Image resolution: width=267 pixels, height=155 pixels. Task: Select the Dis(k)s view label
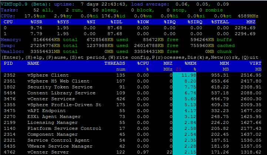198,57
